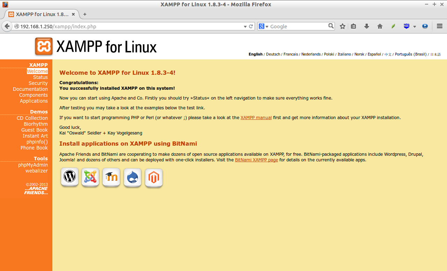The width and height of the screenshot is (447, 271).
Task: Open Components in the sidebar
Action: coord(34,95)
